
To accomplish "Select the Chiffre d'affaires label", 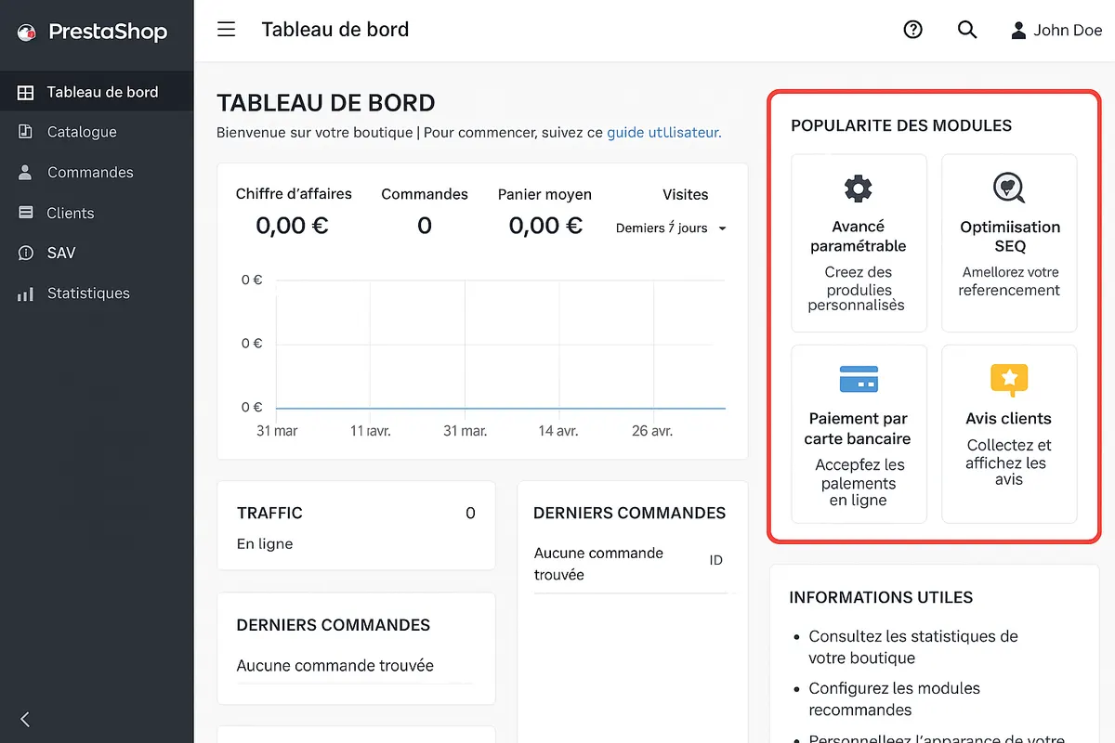I will pos(294,194).
